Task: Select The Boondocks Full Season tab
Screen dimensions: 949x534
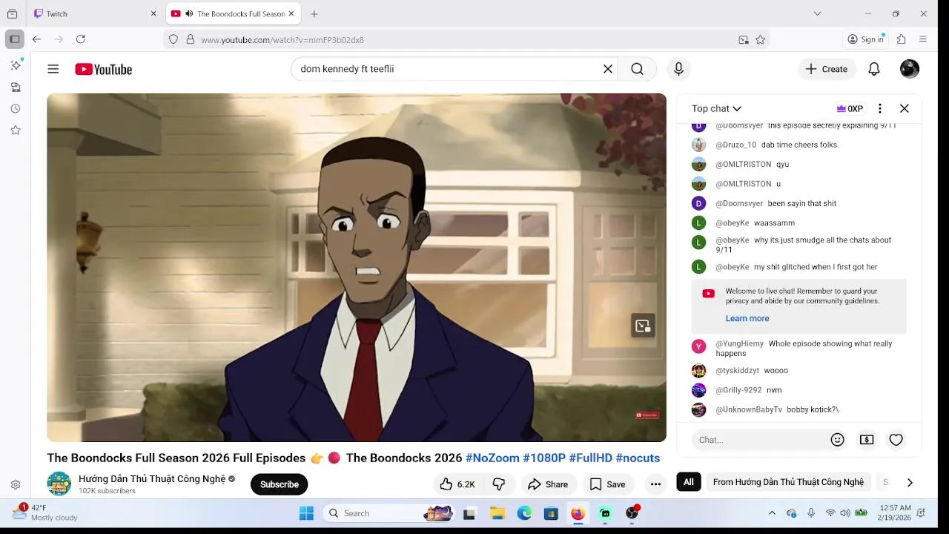Action: click(x=233, y=13)
